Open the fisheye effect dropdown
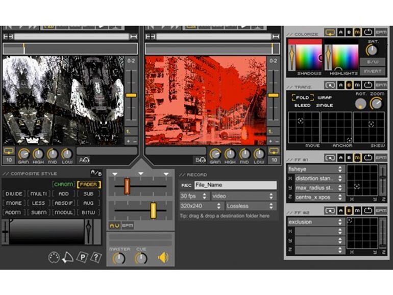The width and height of the screenshot is (393, 295). point(315,169)
